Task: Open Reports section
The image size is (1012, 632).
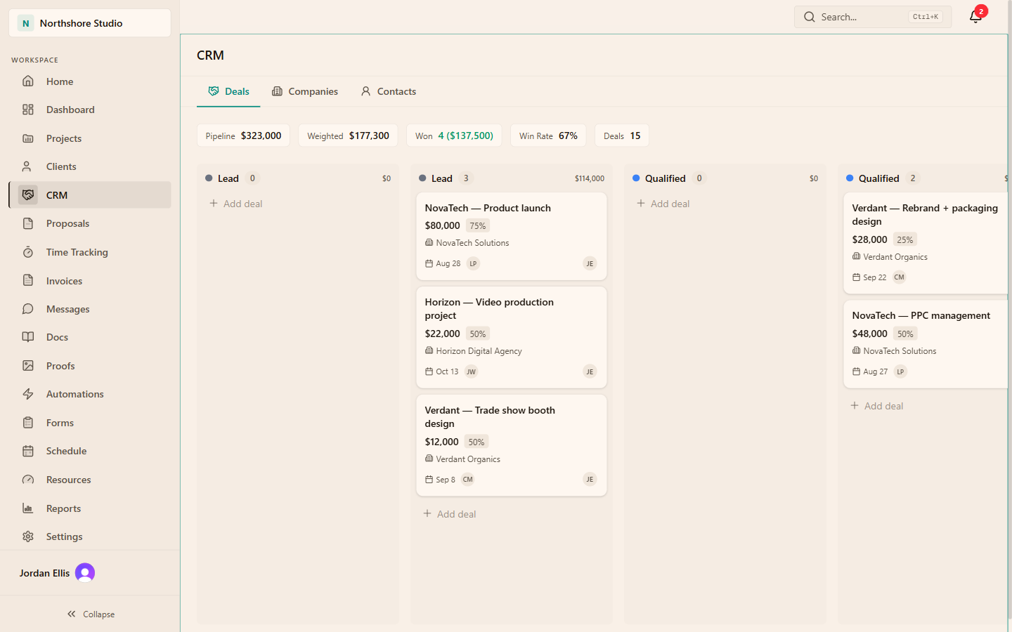Action: [x=90, y=508]
